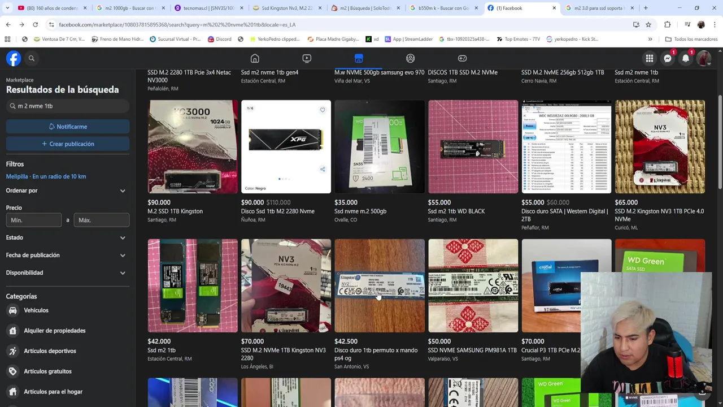The image size is (723, 407).
Task: Change location Melipilla En un radio link
Action: [x=46, y=176]
